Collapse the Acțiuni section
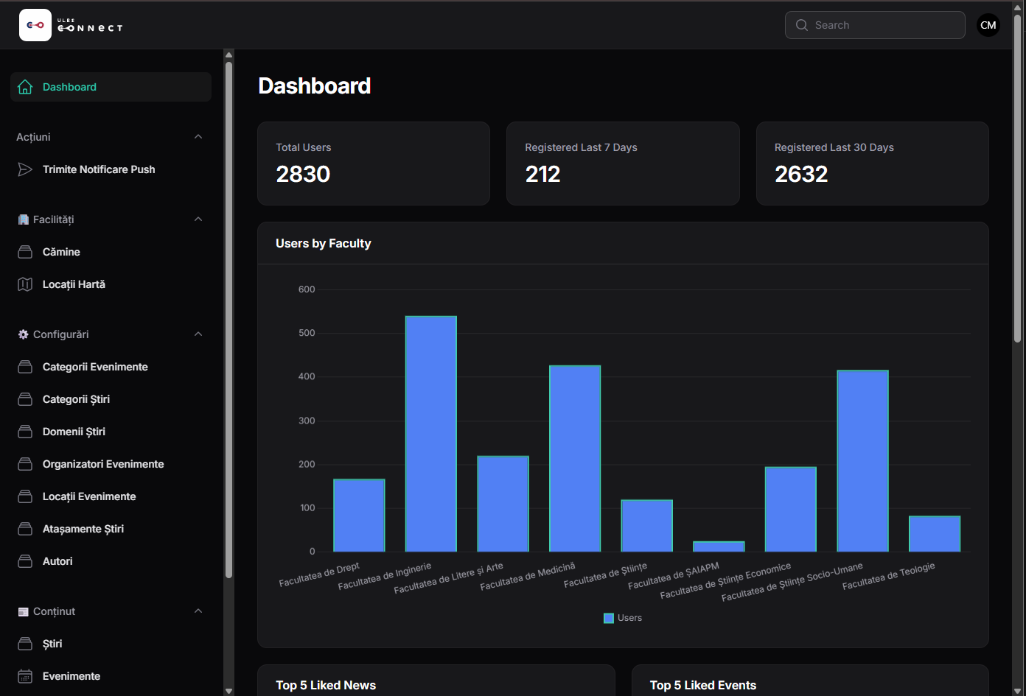This screenshot has height=696, width=1026. pyautogui.click(x=198, y=137)
